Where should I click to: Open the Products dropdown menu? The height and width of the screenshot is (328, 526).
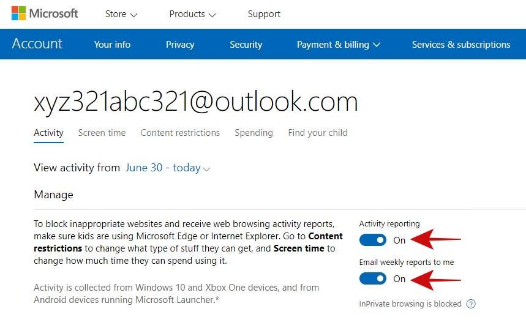192,14
